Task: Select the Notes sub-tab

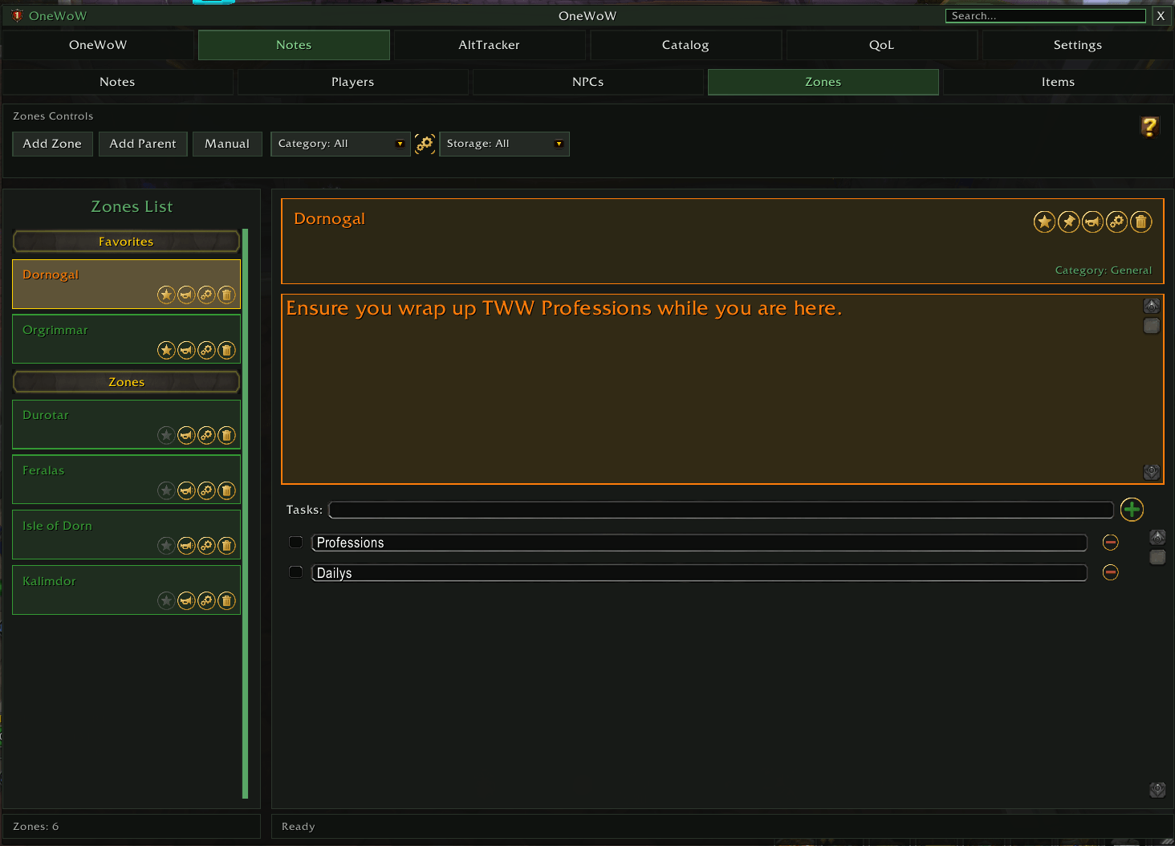Action: click(x=117, y=82)
